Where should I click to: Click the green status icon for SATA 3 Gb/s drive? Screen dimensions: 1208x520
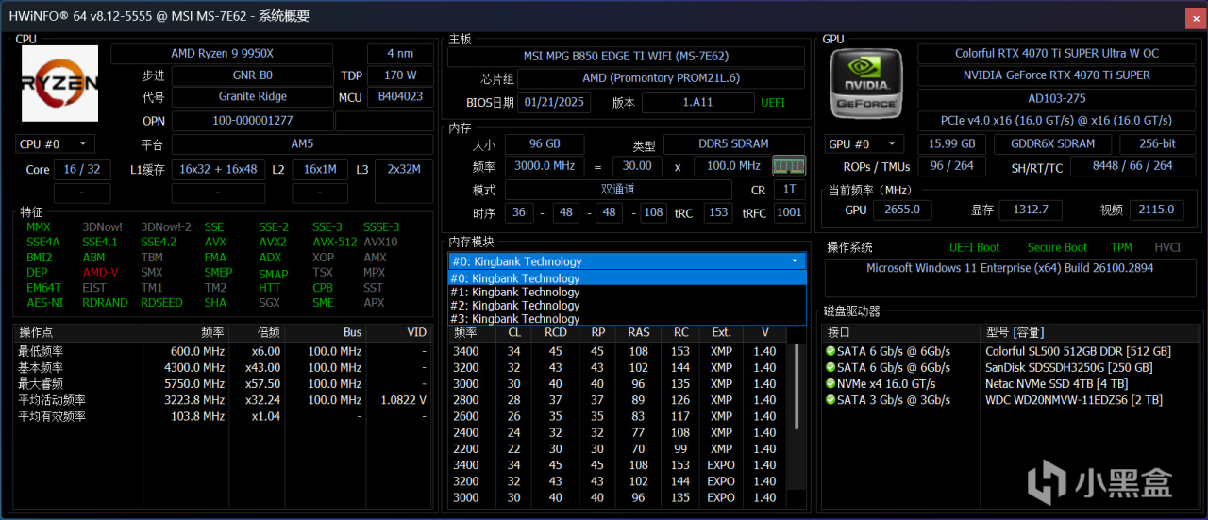[830, 400]
